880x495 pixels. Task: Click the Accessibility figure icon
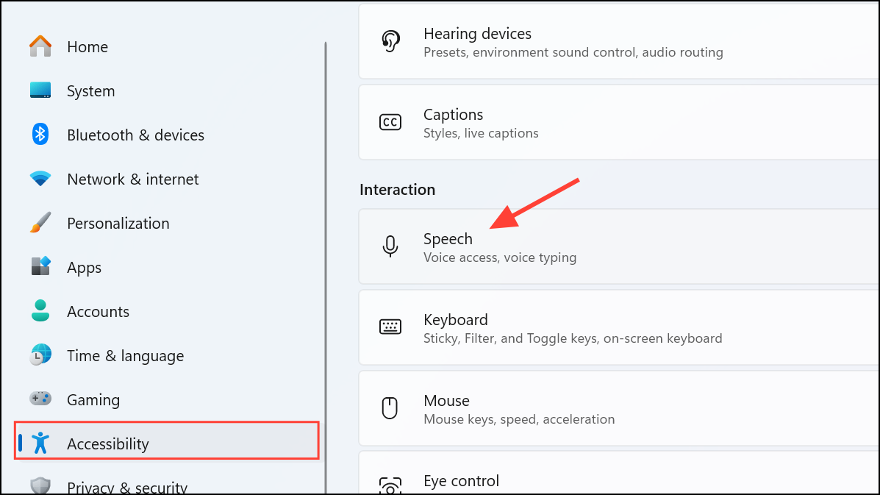(40, 444)
